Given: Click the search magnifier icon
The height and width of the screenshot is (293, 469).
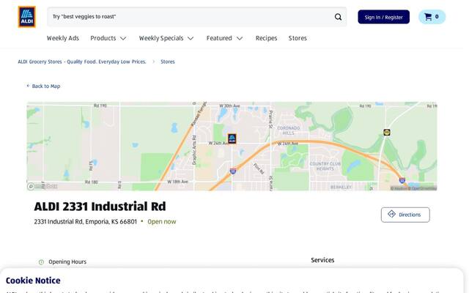Looking at the screenshot, I should click(x=338, y=17).
